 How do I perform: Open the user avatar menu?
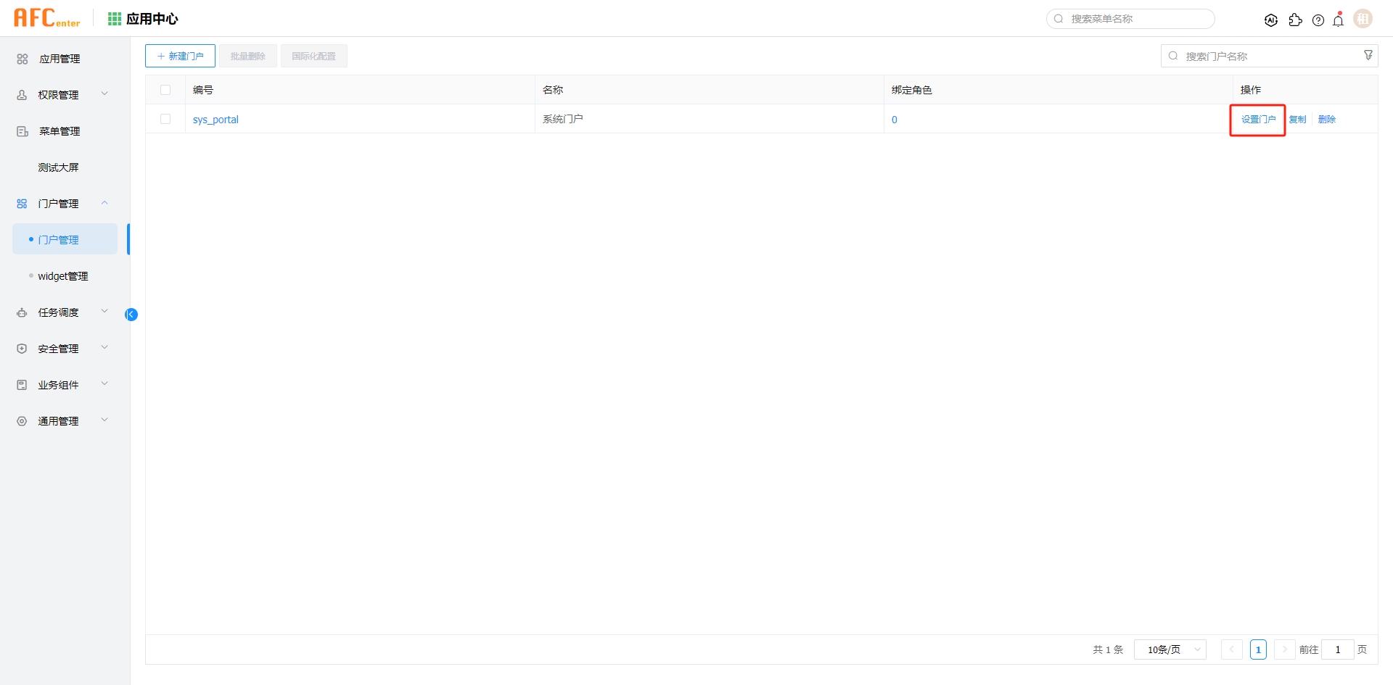click(x=1363, y=18)
